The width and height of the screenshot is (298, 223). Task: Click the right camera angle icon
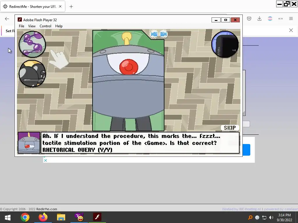click(x=164, y=34)
